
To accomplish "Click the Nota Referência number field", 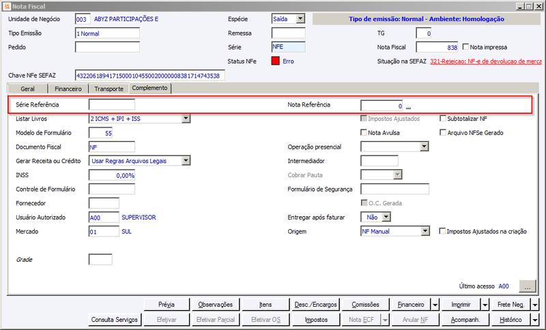I will (x=382, y=106).
